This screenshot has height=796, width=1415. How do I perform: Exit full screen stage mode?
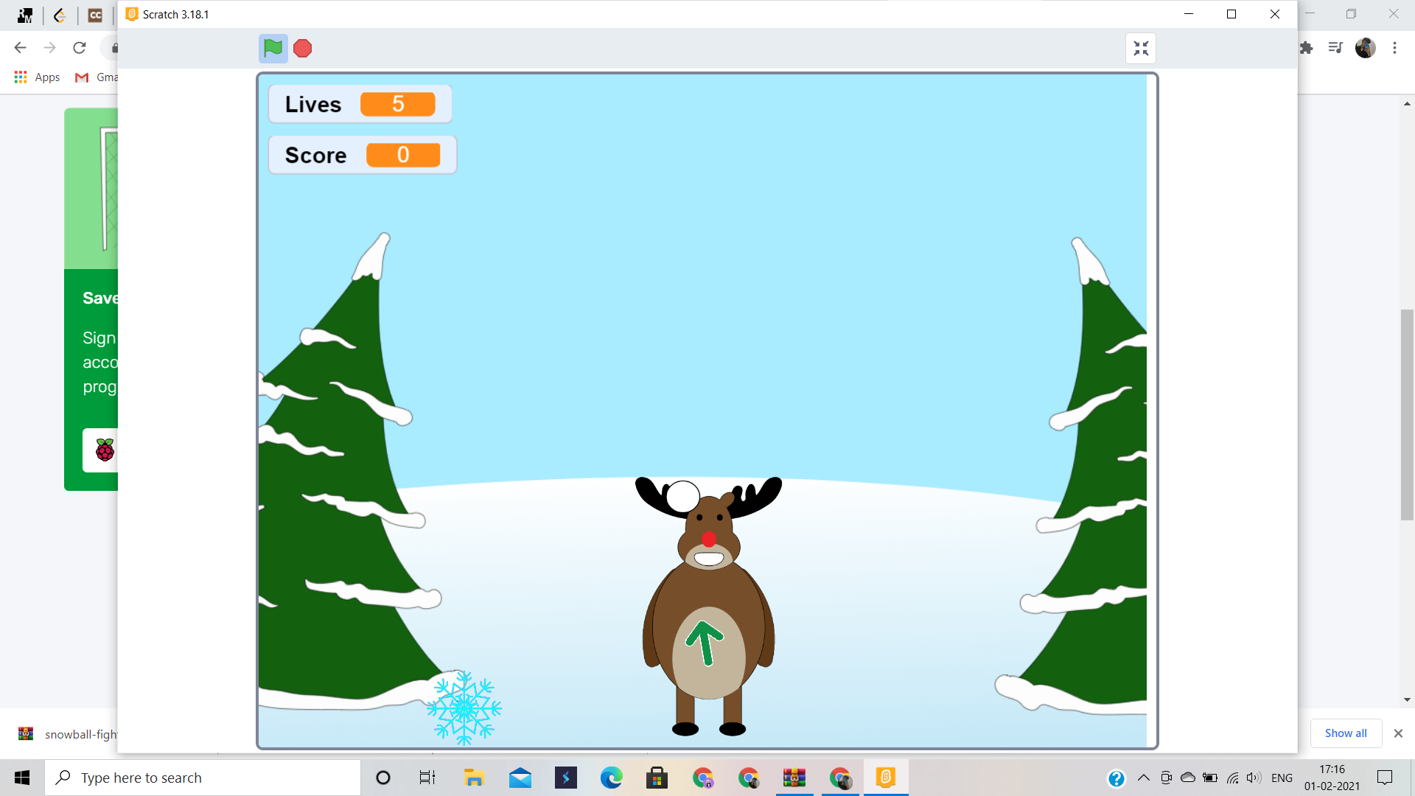coord(1140,49)
